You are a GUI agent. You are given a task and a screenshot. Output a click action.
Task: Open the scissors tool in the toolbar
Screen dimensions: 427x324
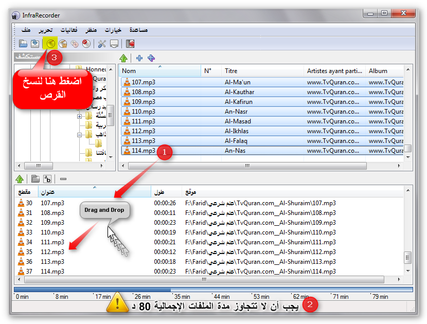[102, 44]
